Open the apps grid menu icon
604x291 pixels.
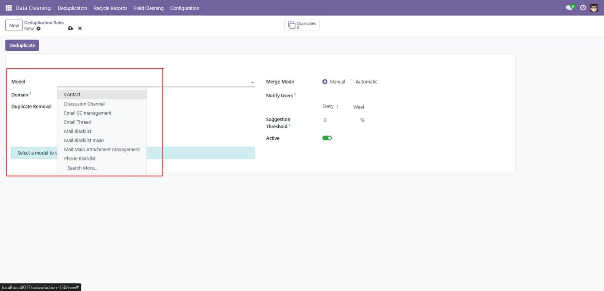click(x=9, y=8)
